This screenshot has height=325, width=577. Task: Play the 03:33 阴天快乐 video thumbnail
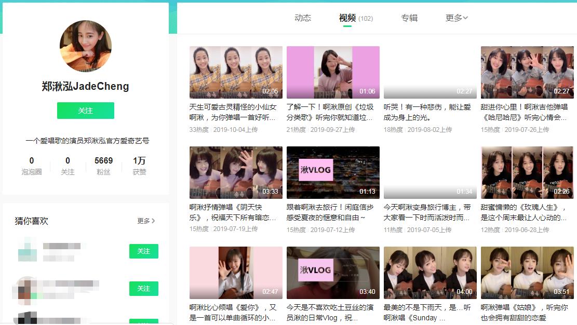pyautogui.click(x=236, y=172)
